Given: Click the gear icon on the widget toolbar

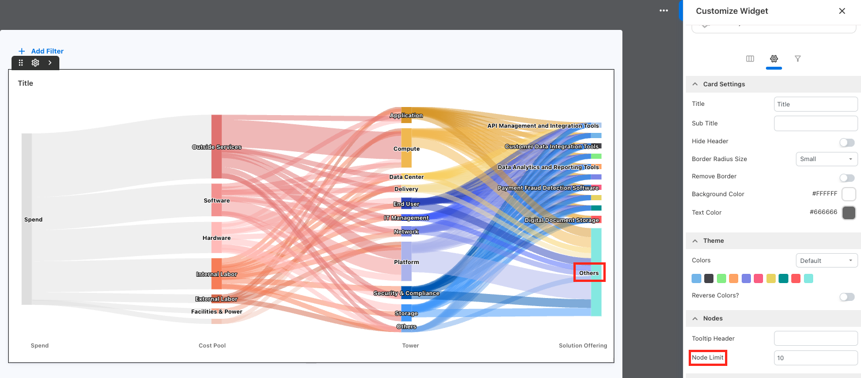Looking at the screenshot, I should [35, 63].
